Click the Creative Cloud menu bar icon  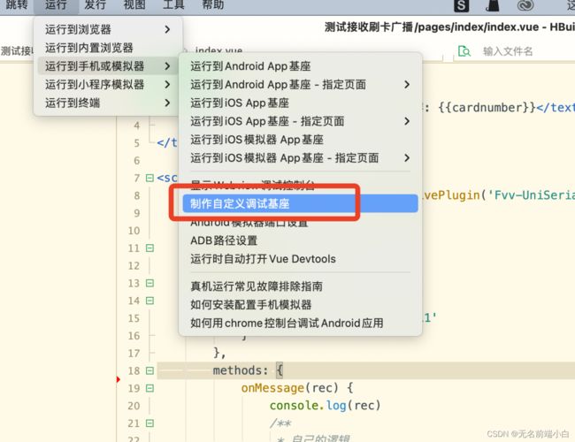coord(525,5)
